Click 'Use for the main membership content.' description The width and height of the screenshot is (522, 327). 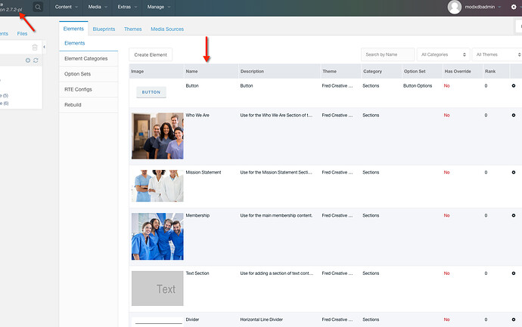[x=276, y=216]
